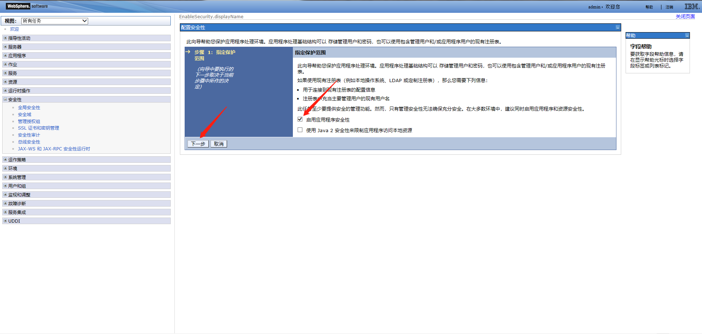Expand the 应用程序 navigation section

5,55
